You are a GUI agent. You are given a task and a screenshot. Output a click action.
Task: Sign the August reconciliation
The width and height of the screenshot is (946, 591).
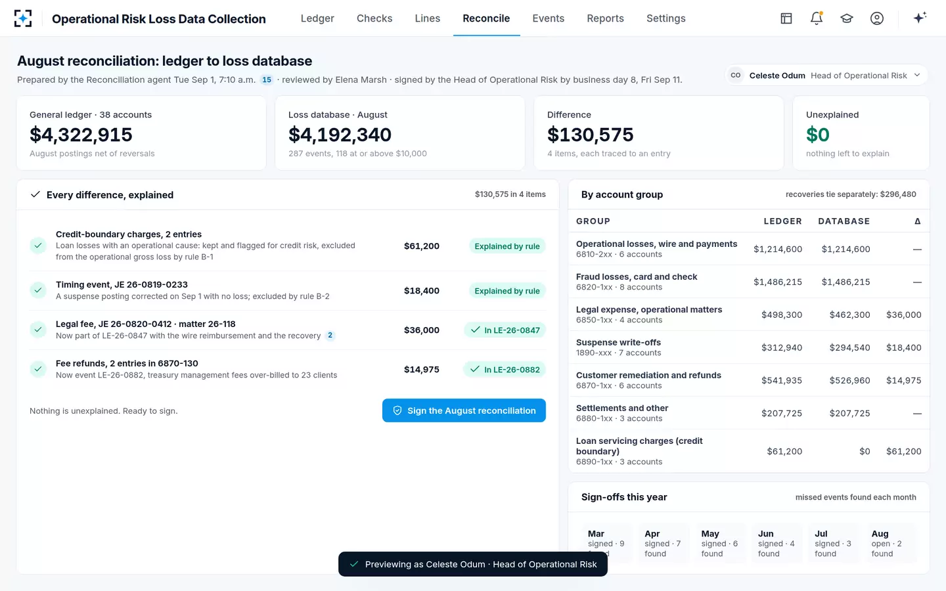(464, 410)
